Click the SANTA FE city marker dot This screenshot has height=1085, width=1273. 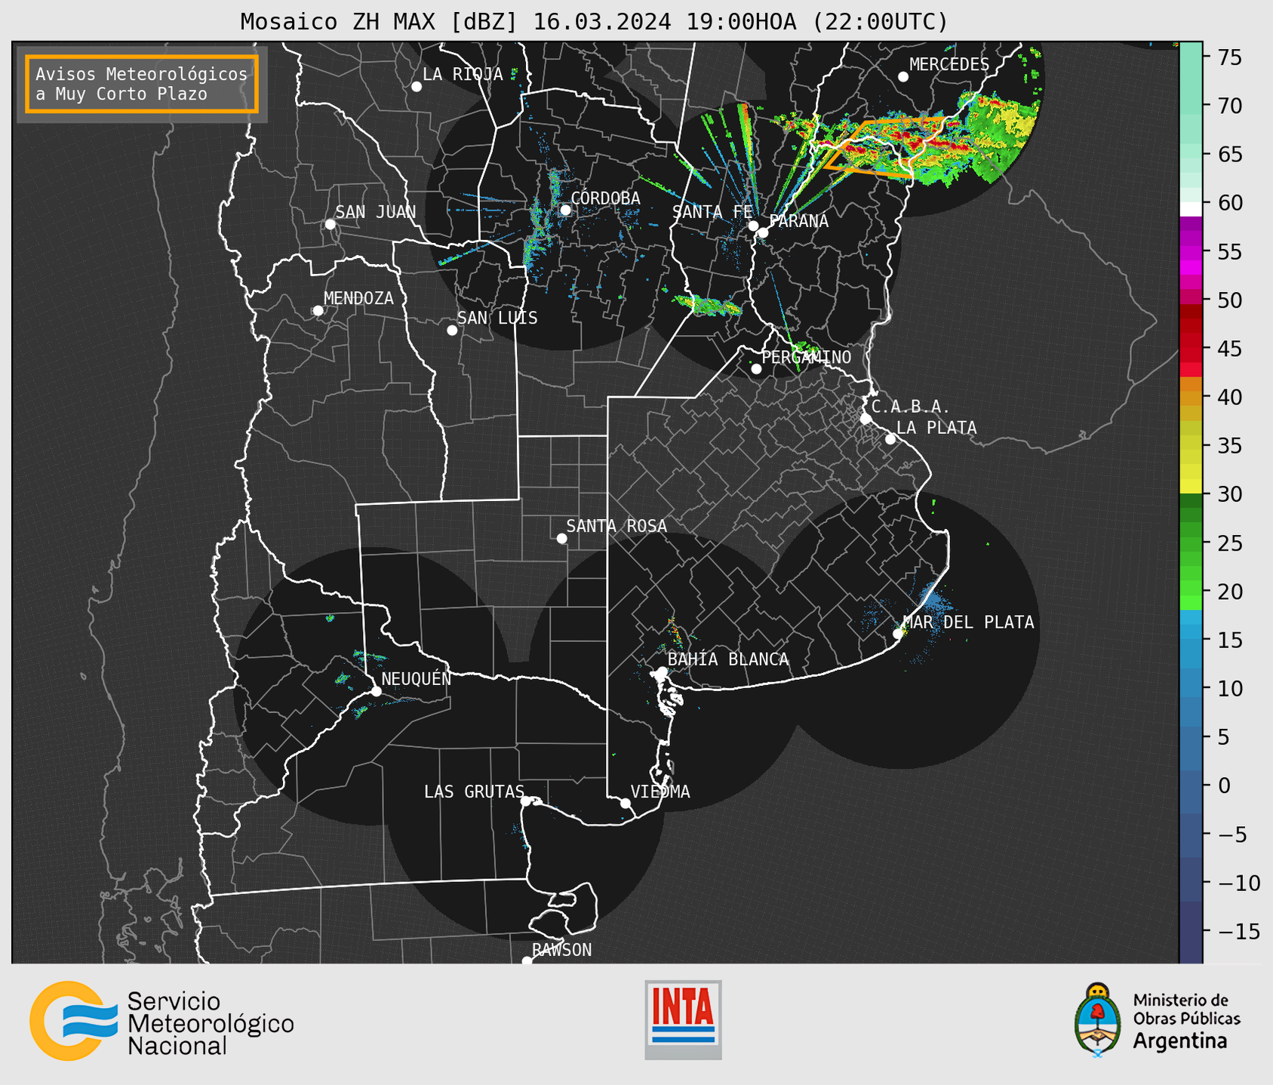click(x=753, y=226)
